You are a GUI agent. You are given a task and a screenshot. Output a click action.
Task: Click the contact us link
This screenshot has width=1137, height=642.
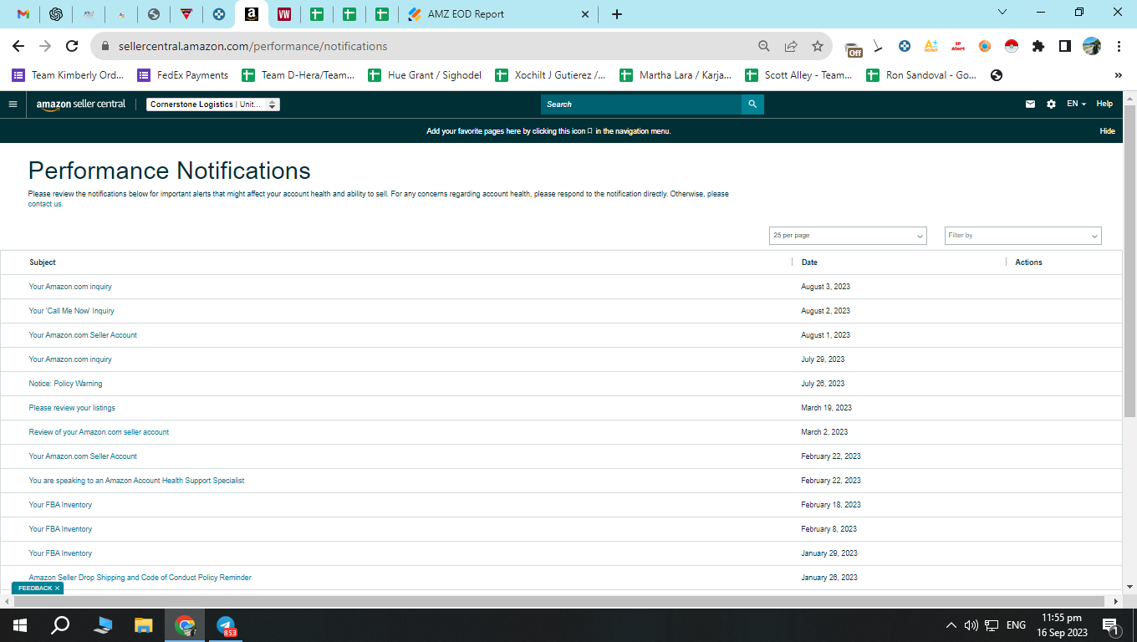[x=45, y=204]
